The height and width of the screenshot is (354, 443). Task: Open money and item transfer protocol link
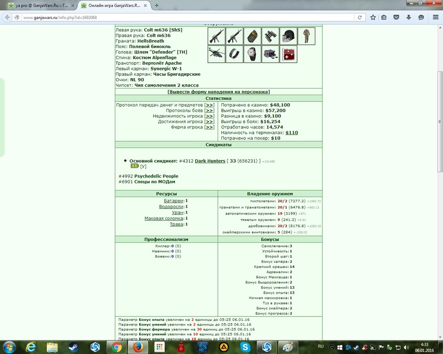(x=209, y=105)
